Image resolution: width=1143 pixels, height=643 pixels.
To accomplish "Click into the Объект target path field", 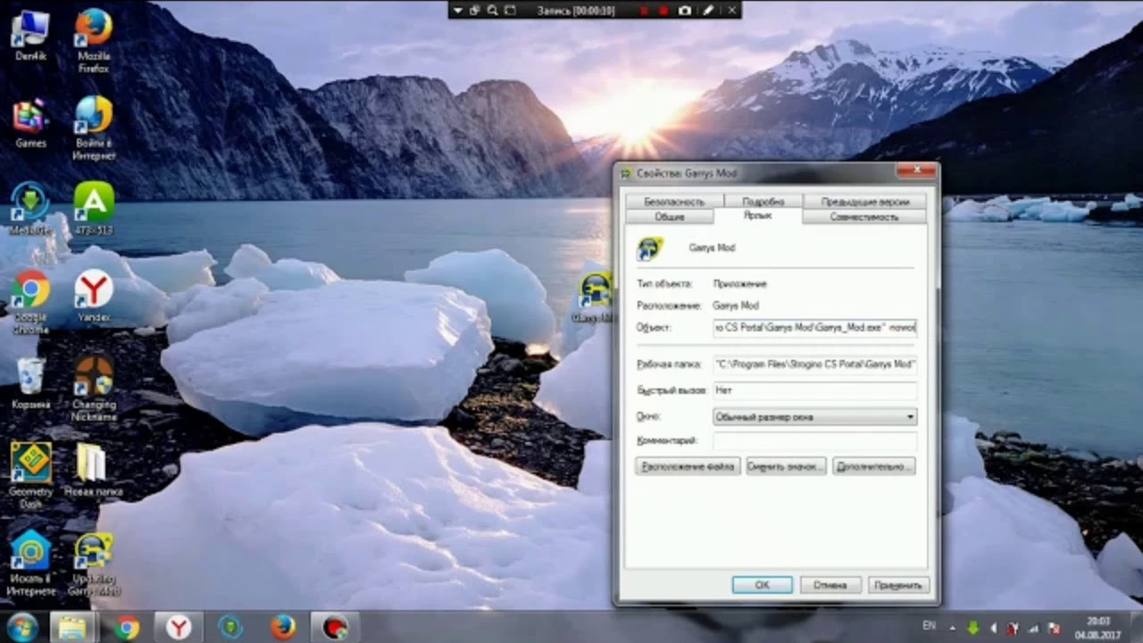I will click(x=814, y=328).
